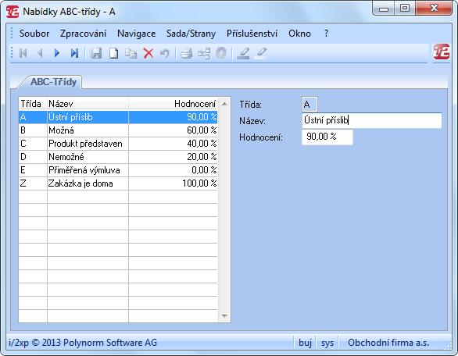The height and width of the screenshot is (356, 458).
Task: Go to next record arrow
Action: click(57, 53)
